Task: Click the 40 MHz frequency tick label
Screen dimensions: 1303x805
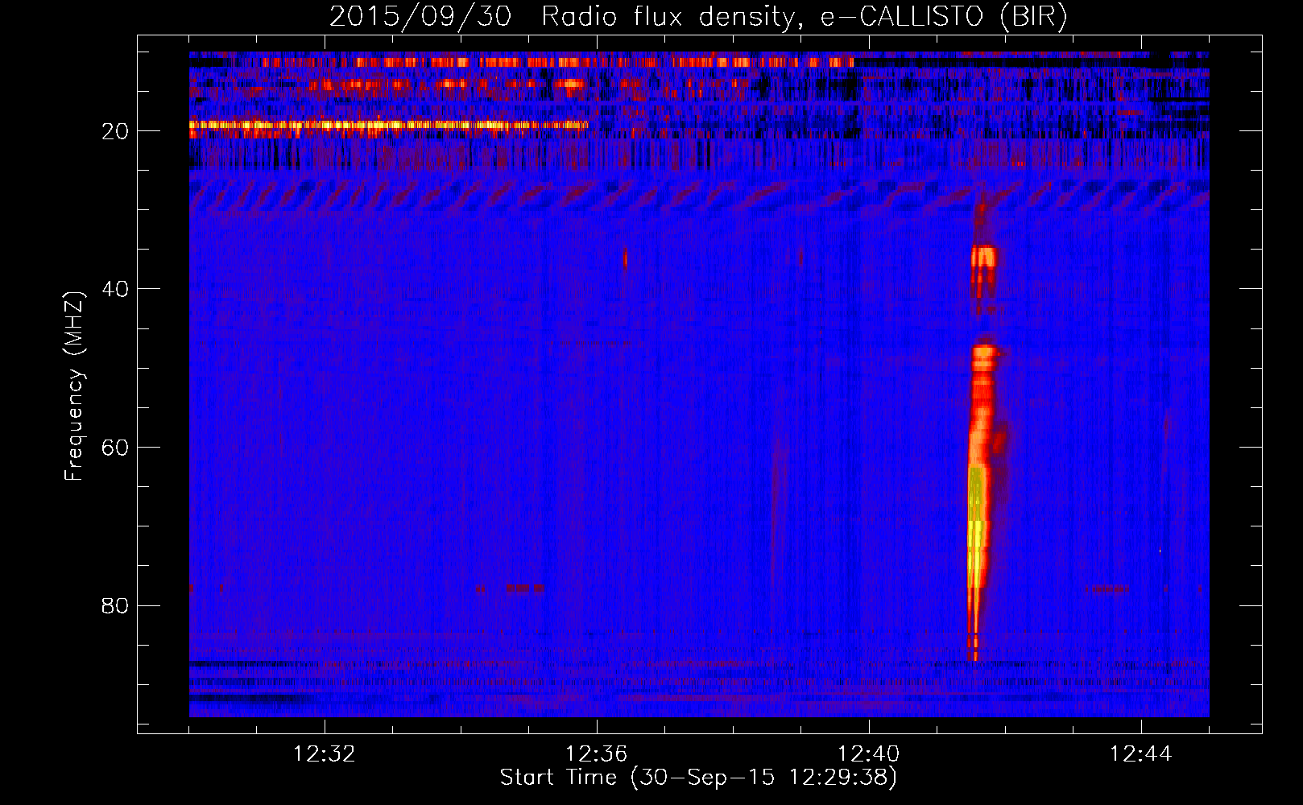Action: [x=116, y=289]
